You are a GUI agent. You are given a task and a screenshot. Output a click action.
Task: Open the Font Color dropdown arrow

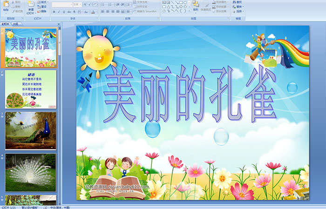pos(96,12)
